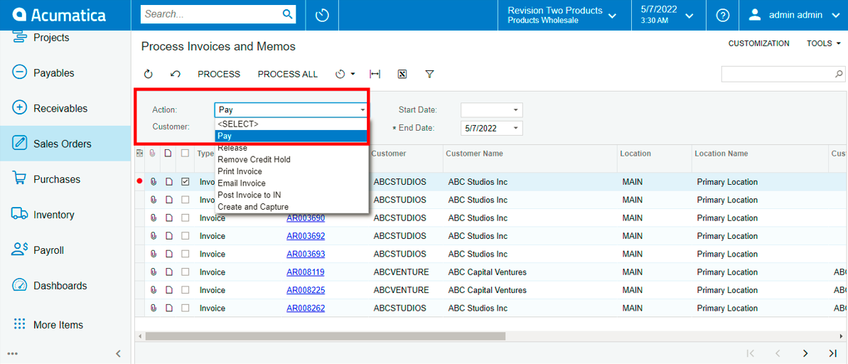
Task: Uncheck the checked first invoice row checkbox
Action: pyautogui.click(x=185, y=182)
